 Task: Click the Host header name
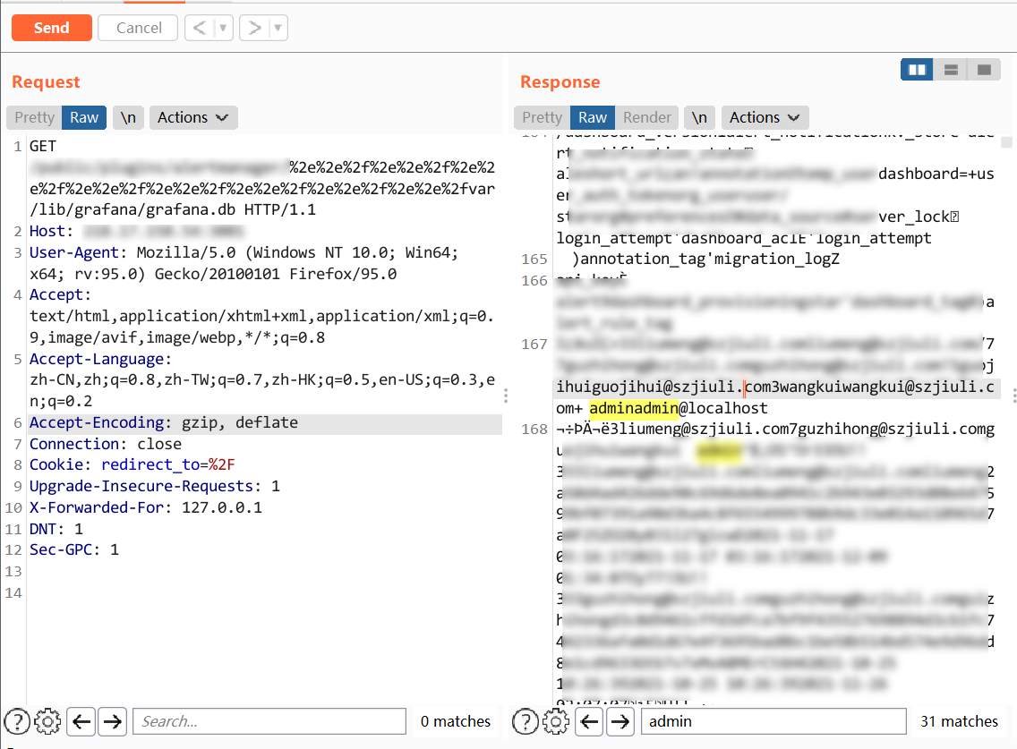pyautogui.click(x=47, y=232)
